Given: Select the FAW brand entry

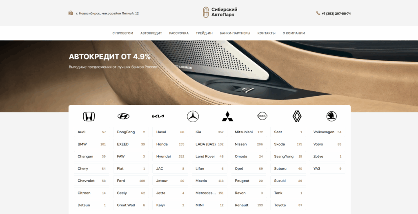Looking at the screenshot, I should click(x=131, y=157).
